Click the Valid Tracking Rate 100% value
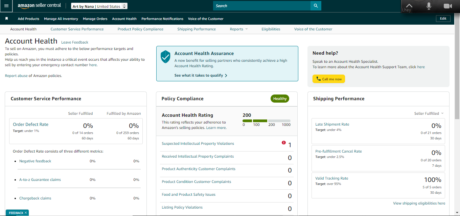This screenshot has height=216, width=460. coord(433,180)
